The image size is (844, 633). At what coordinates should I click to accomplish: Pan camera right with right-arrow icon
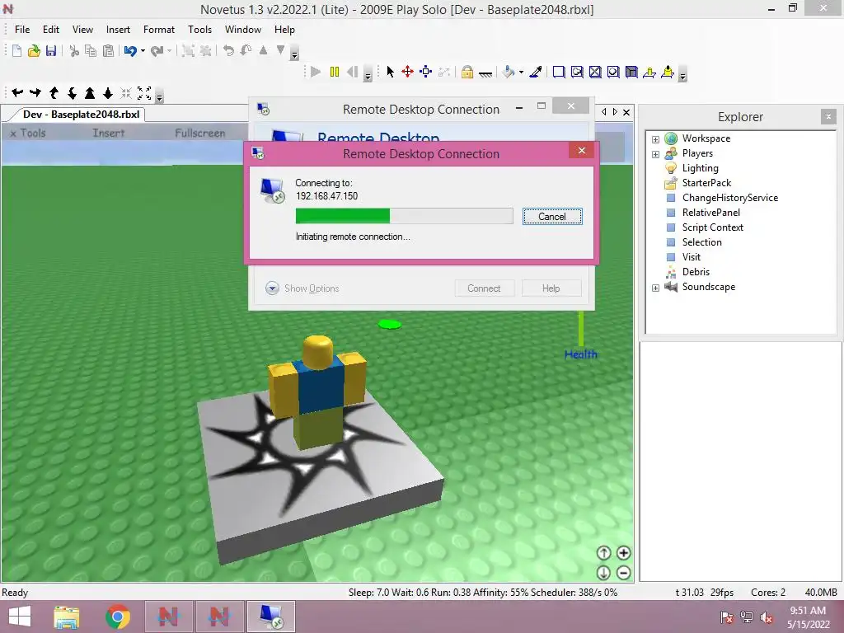[x=35, y=92]
